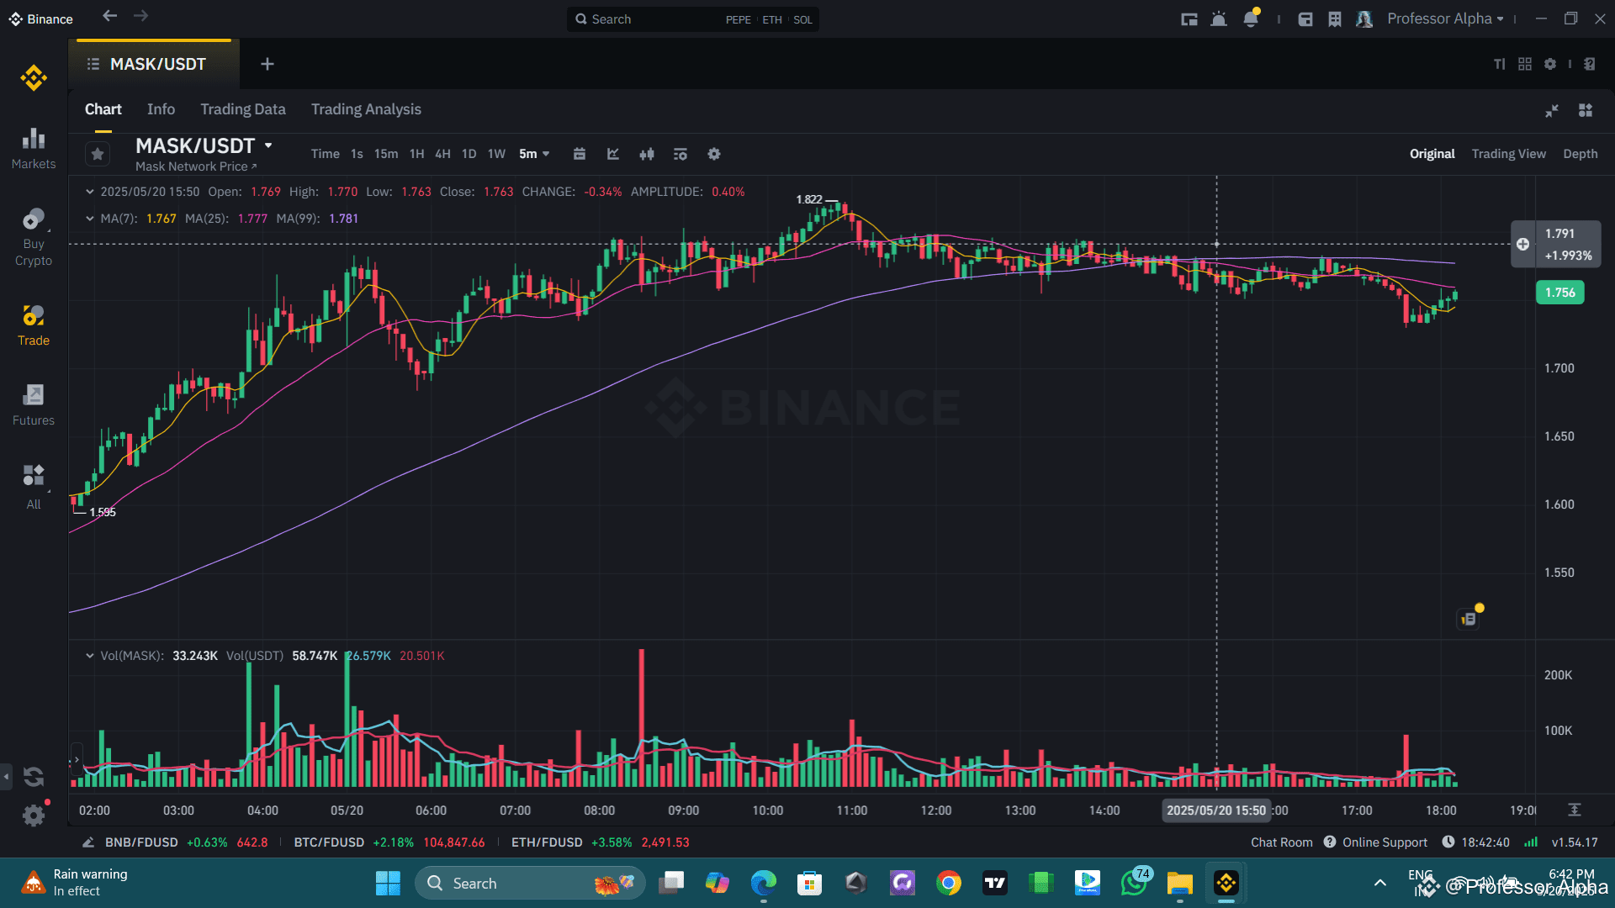The height and width of the screenshot is (908, 1615).
Task: Switch chart to 4H interval
Action: click(442, 154)
